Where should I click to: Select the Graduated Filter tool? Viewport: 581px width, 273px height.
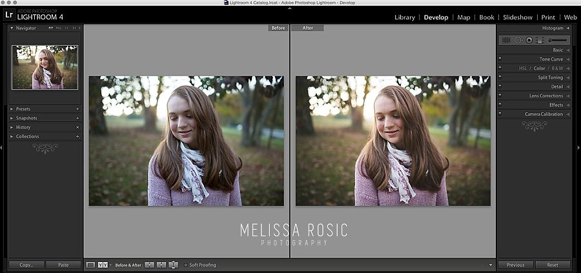(540, 40)
